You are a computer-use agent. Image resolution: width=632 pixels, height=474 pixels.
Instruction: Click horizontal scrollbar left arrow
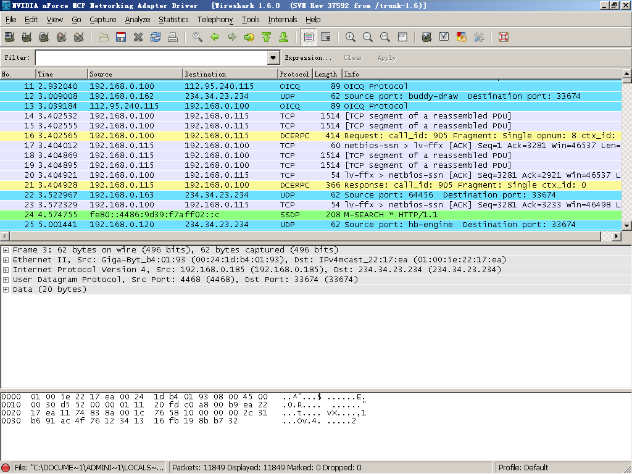4,236
